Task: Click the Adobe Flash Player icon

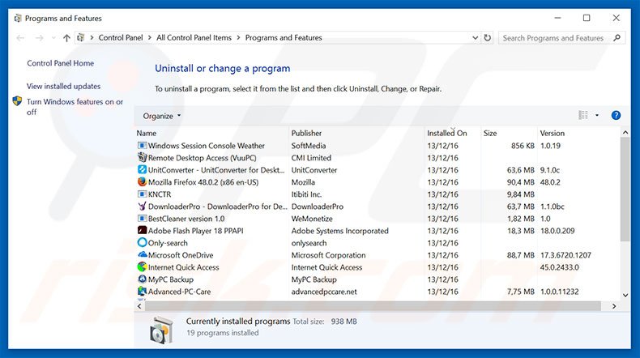Action: pos(142,230)
